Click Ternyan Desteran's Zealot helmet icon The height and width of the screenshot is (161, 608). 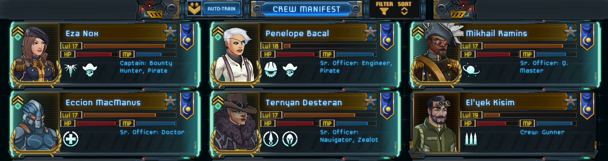point(290,139)
